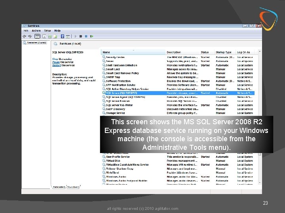The height and width of the screenshot is (213, 285).
Task: Open the View menu
Action: pyautogui.click(x=47, y=31)
